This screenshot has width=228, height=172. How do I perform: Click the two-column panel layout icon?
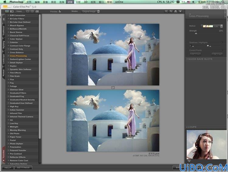12,11
